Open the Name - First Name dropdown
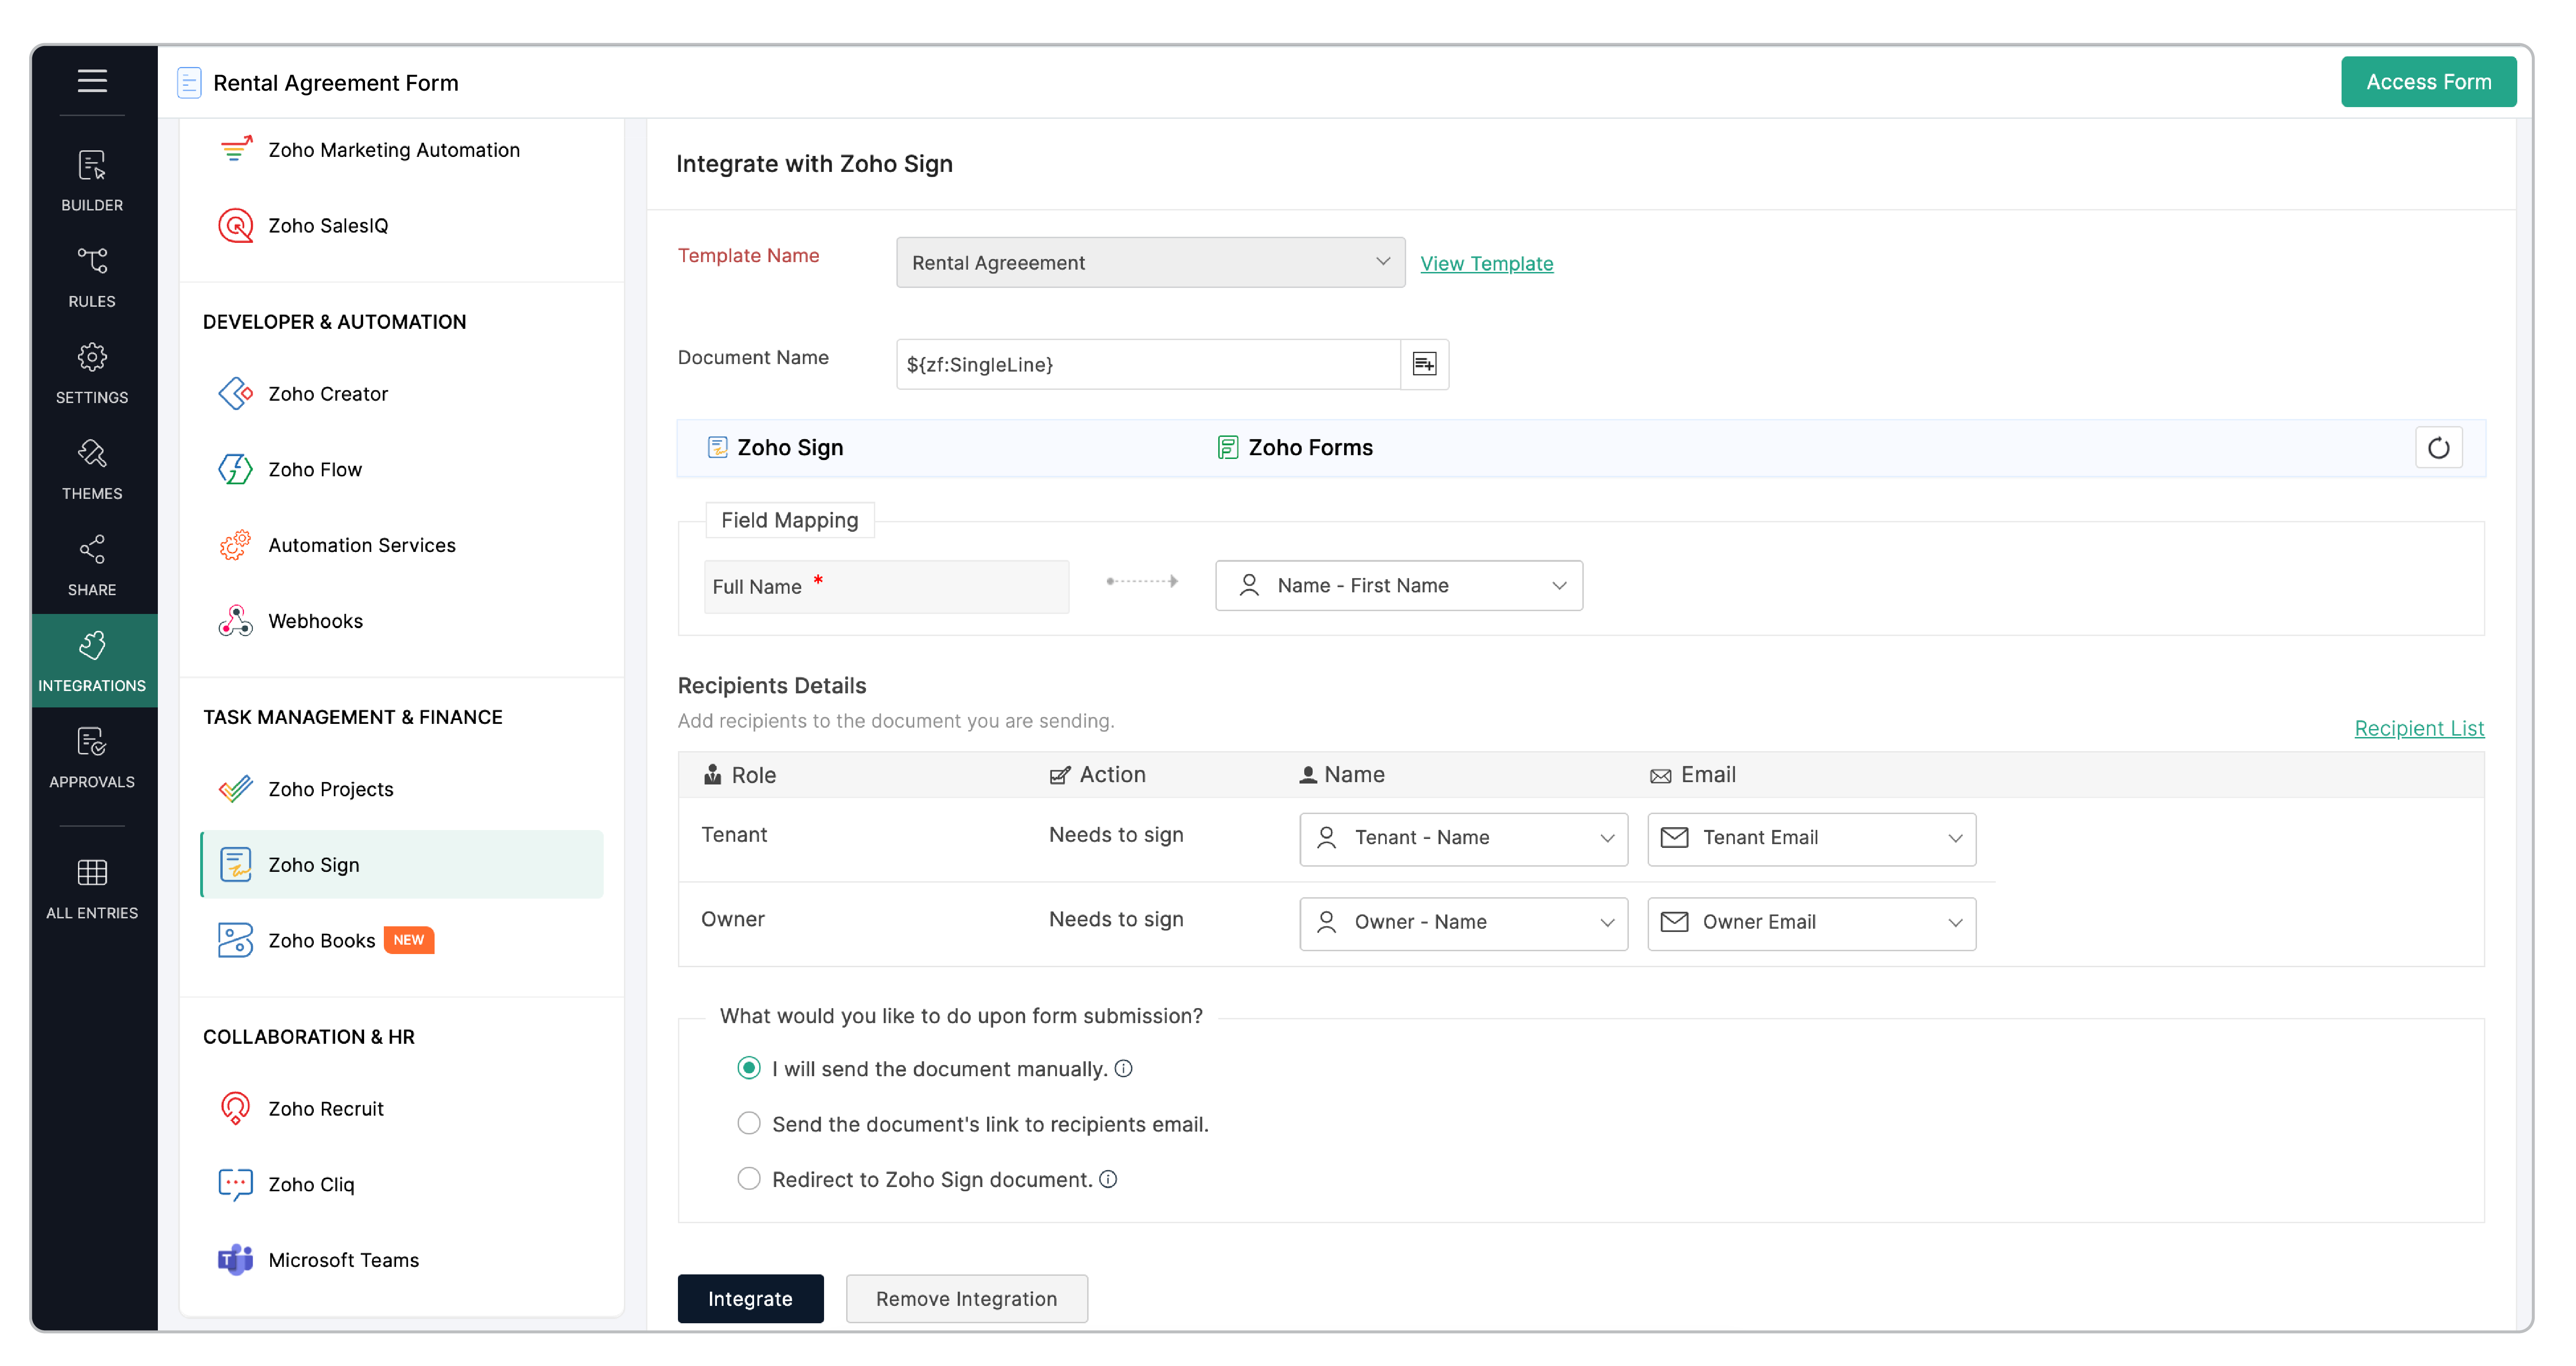2576x1366 pixels. pos(1398,585)
